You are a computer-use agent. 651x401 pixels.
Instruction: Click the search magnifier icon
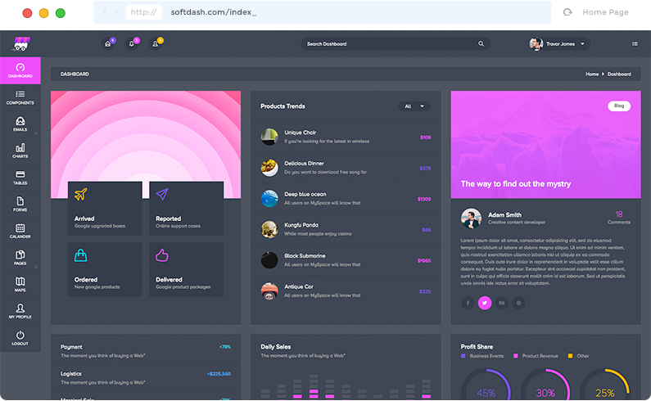(481, 44)
